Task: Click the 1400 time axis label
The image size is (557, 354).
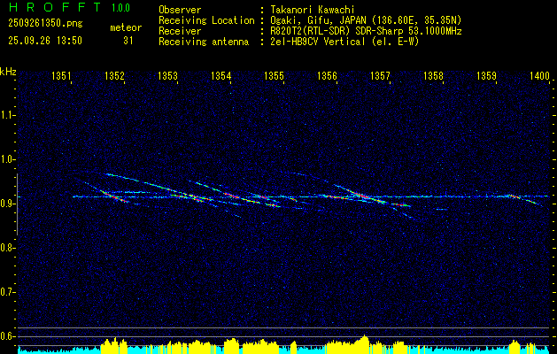Action: point(539,76)
